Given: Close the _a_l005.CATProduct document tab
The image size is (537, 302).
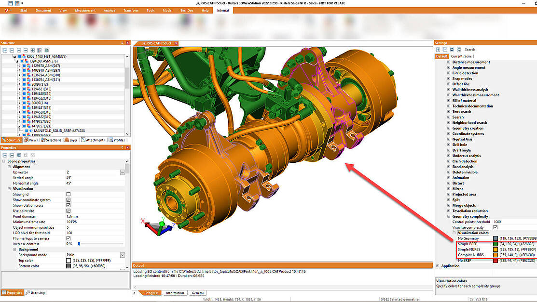Looking at the screenshot, I should pos(176,43).
